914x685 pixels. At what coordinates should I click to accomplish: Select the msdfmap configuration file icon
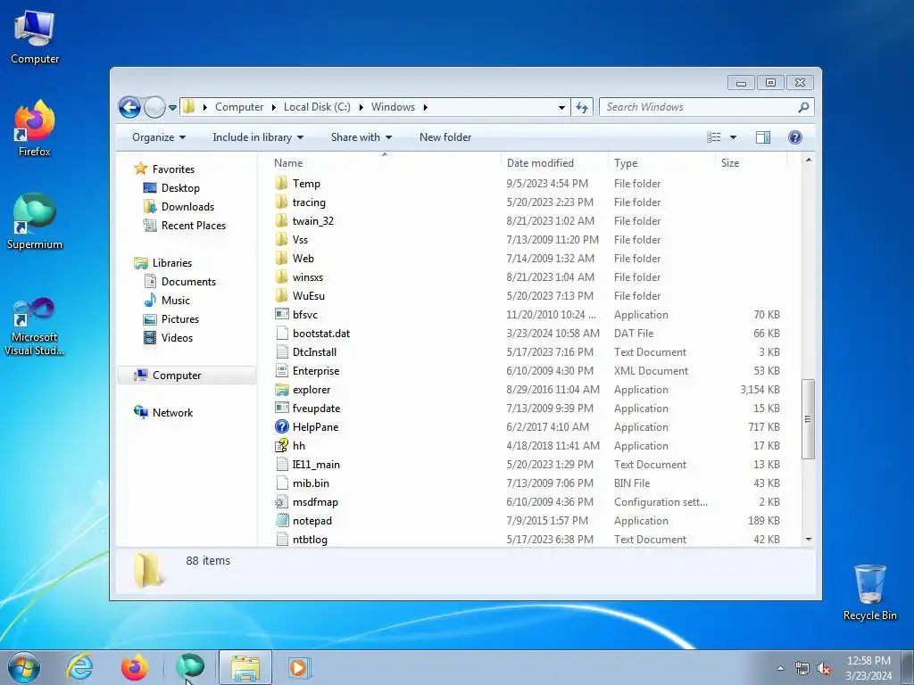pyautogui.click(x=281, y=502)
